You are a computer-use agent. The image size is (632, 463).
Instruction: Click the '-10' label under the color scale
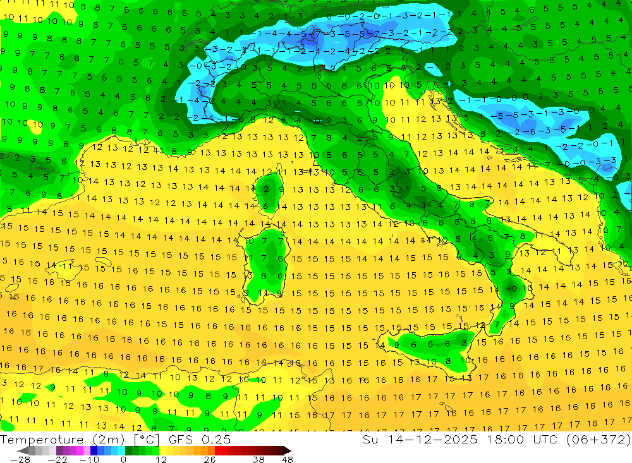click(x=89, y=460)
